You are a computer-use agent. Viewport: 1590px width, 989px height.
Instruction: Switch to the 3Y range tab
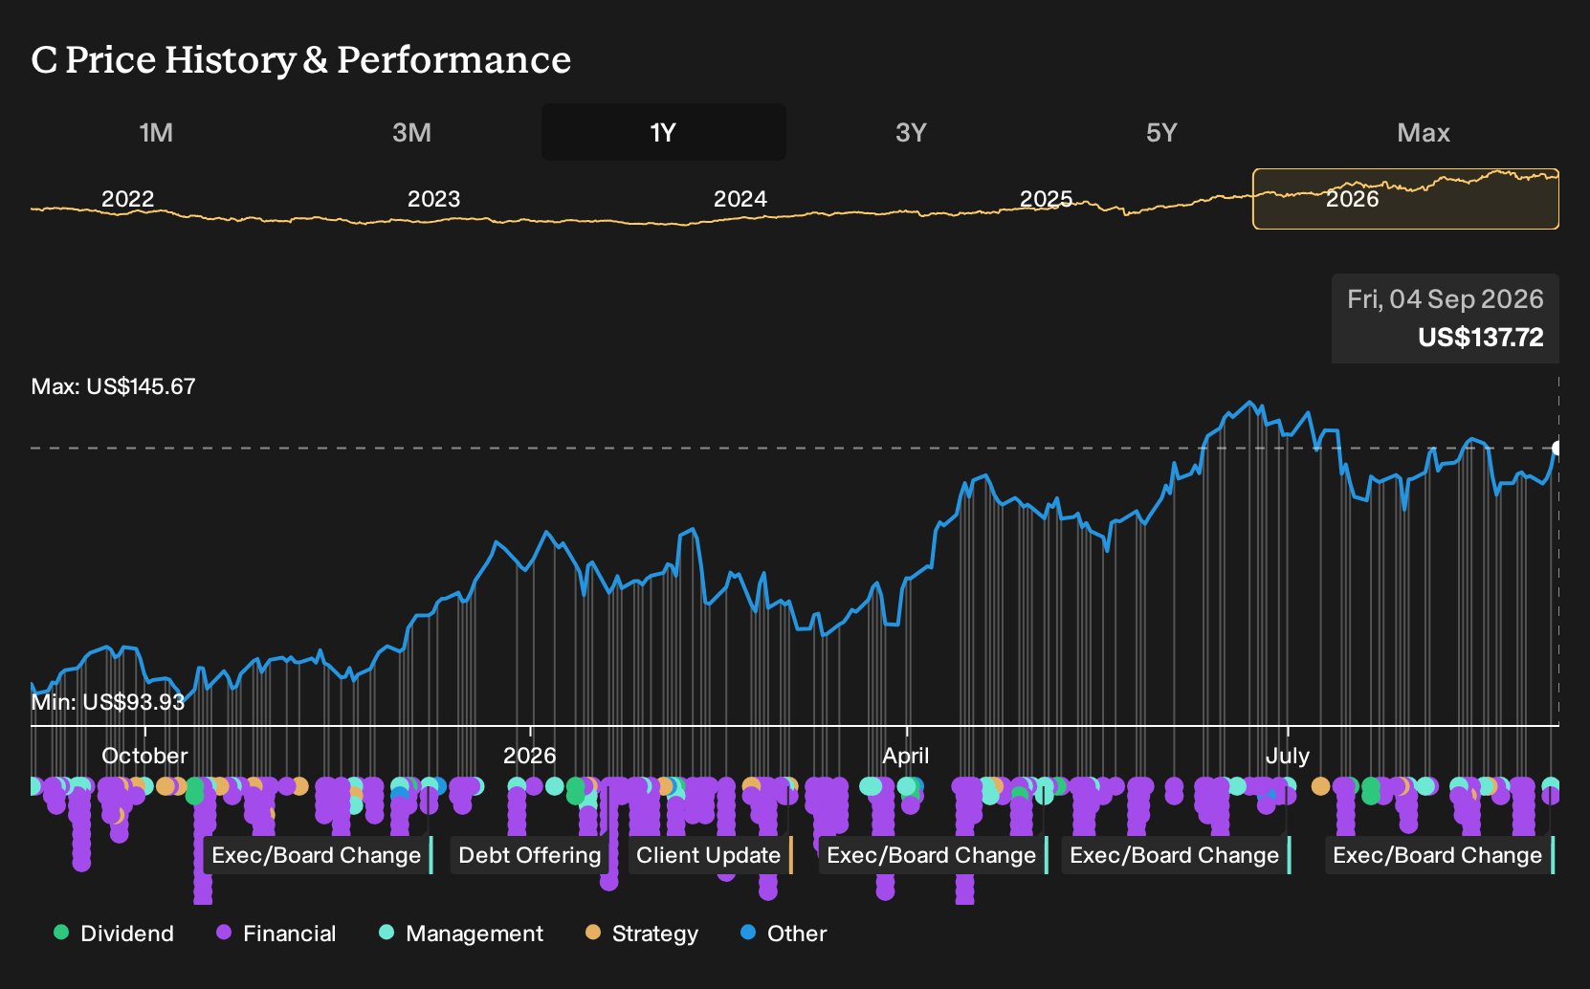pyautogui.click(x=911, y=132)
